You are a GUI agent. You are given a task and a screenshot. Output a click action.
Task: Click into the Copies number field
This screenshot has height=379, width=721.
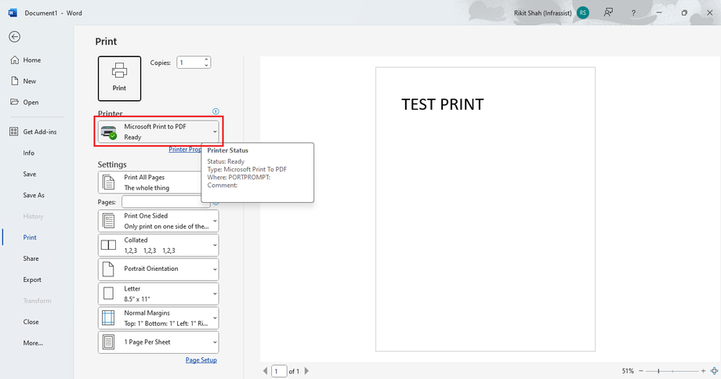[190, 63]
